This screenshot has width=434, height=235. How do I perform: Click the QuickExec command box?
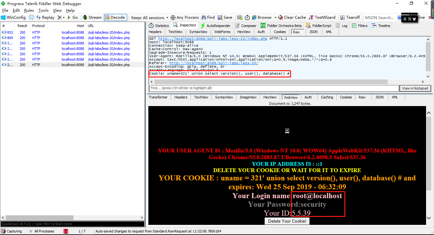[x=72, y=224]
